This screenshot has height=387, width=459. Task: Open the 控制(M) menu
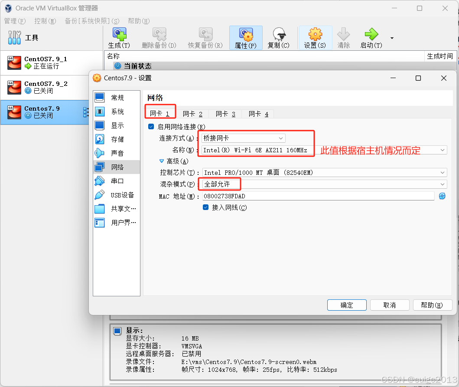pyautogui.click(x=45, y=21)
